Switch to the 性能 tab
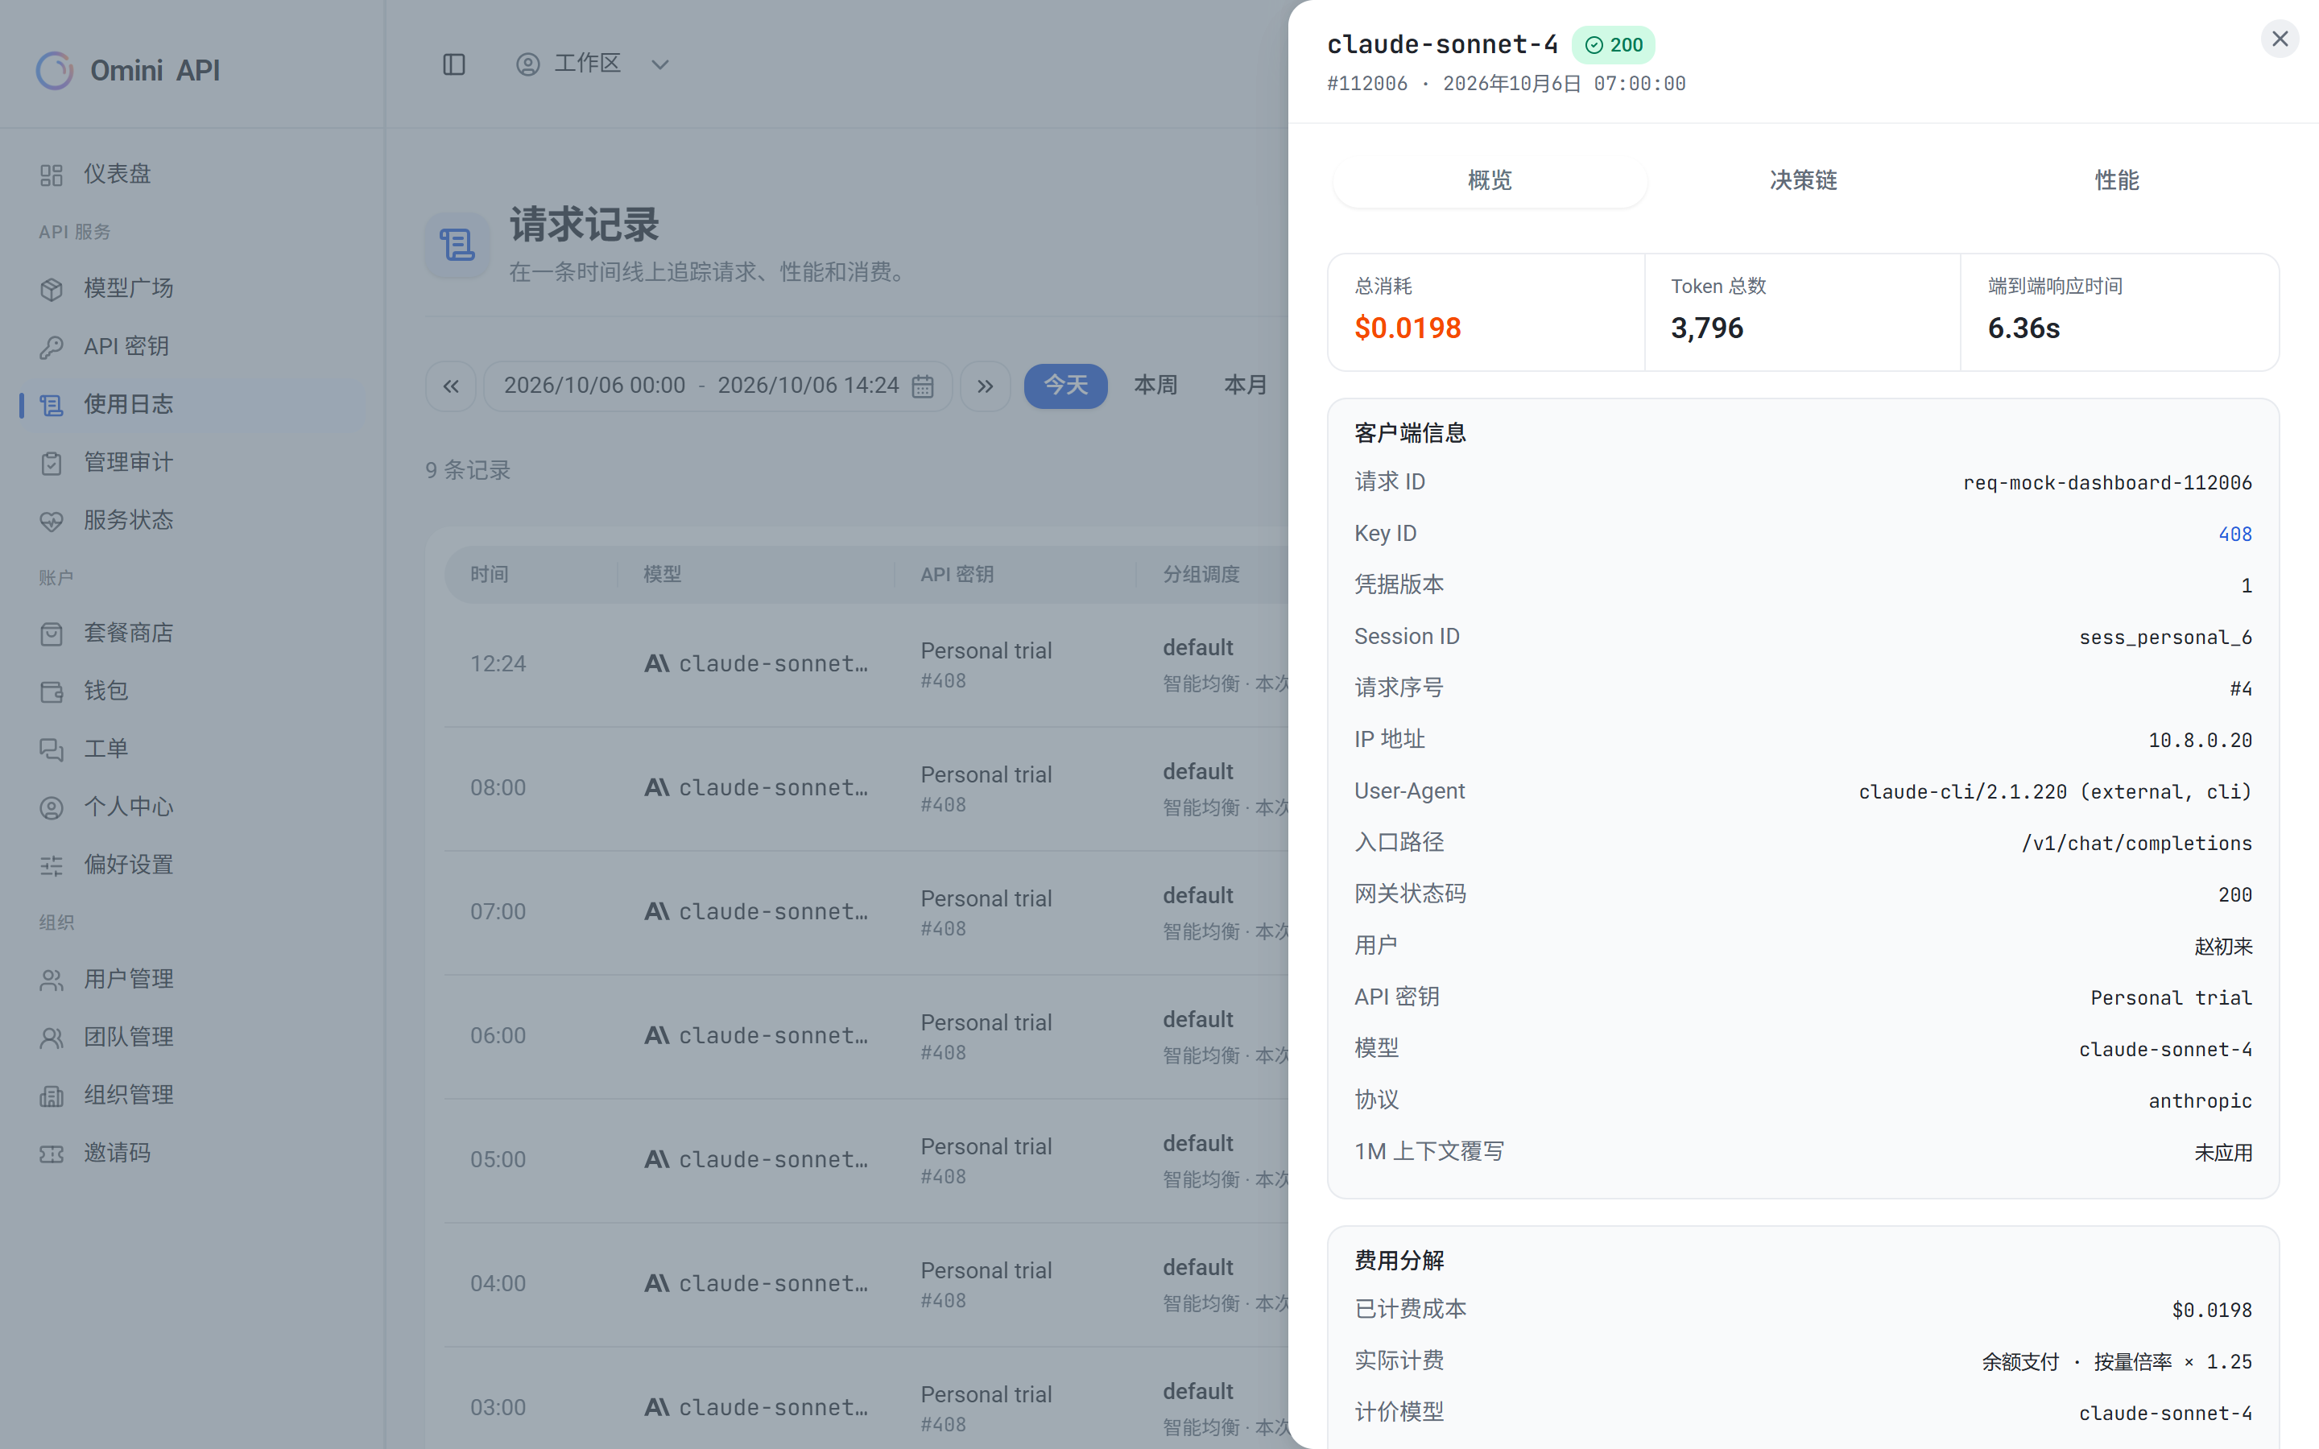Viewport: 2319px width, 1449px height. (2116, 180)
